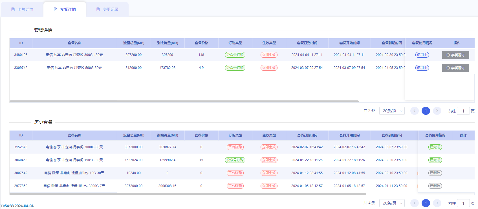
Task: Go to next page in 套餐详情 pagination
Action: click(437, 111)
